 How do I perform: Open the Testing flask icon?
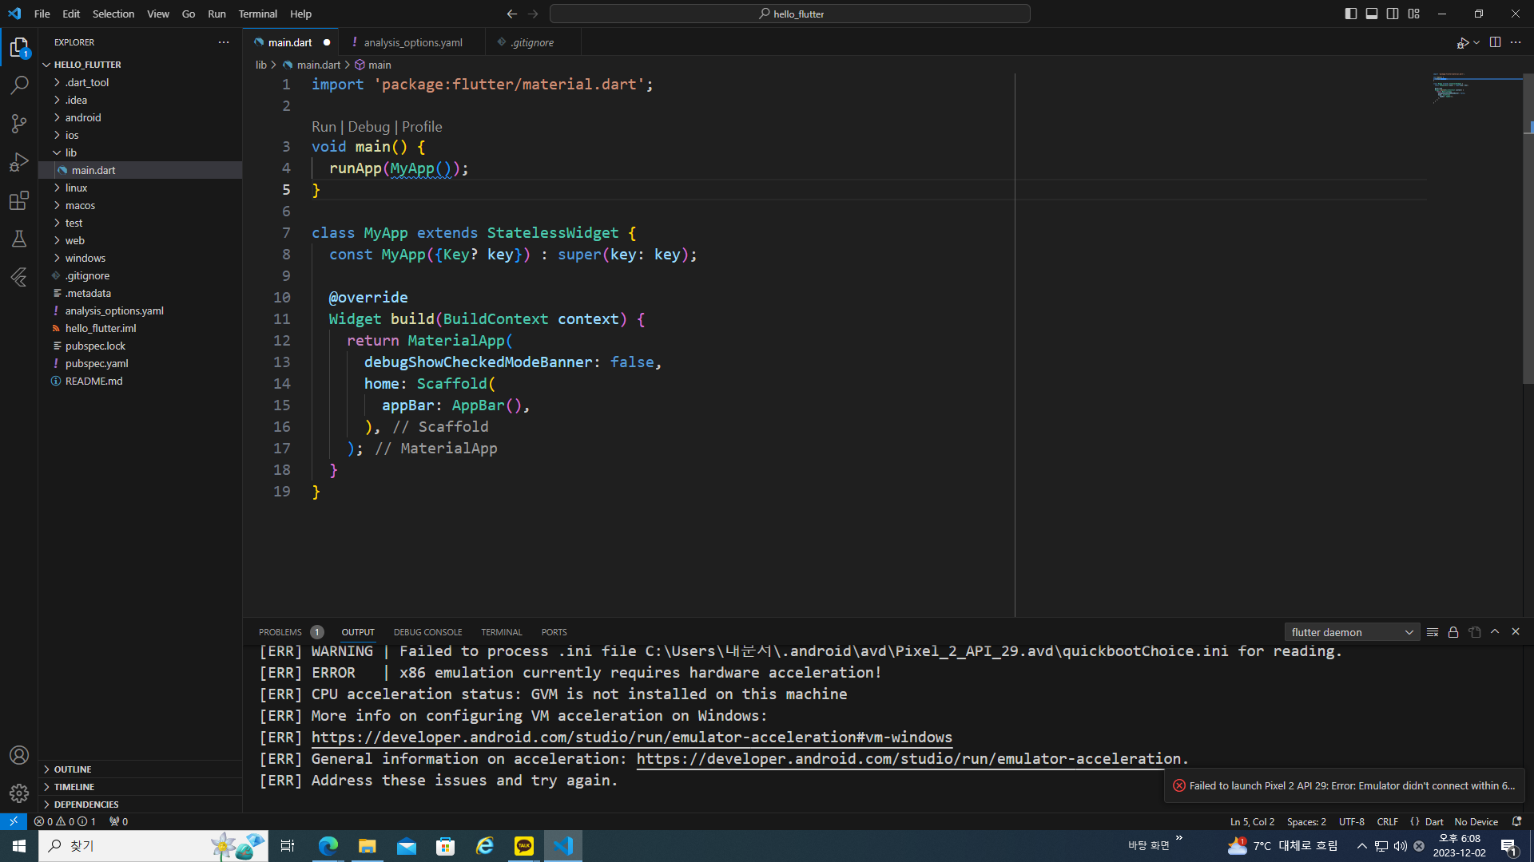tap(19, 239)
